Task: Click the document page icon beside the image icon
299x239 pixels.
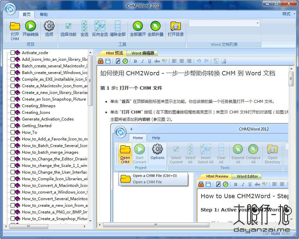Action: pyautogui.click(x=216, y=61)
